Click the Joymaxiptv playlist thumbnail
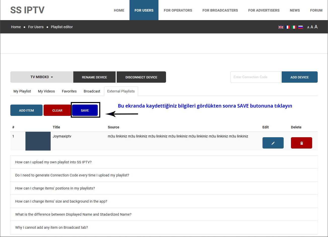Image resolution: width=328 pixels, height=237 pixels. coord(38,141)
